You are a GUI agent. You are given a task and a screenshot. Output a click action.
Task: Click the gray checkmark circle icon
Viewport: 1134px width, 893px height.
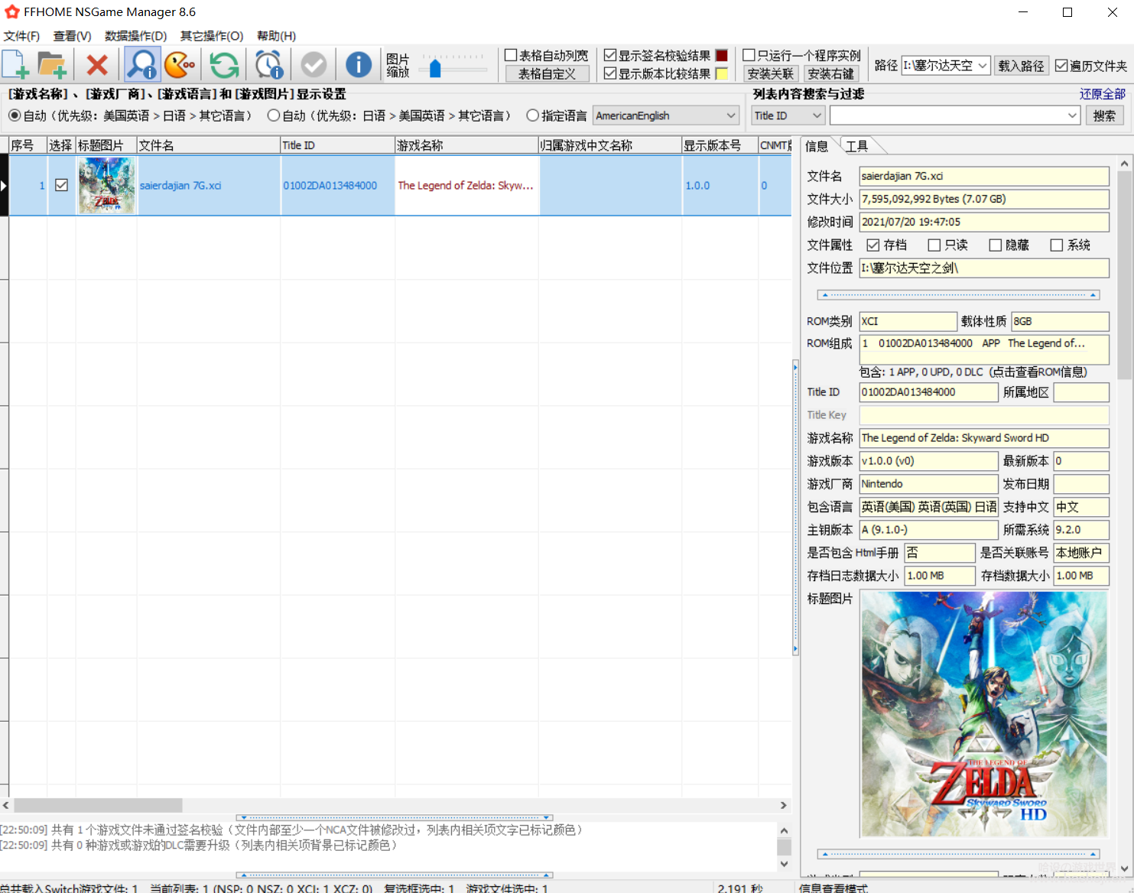pos(314,65)
